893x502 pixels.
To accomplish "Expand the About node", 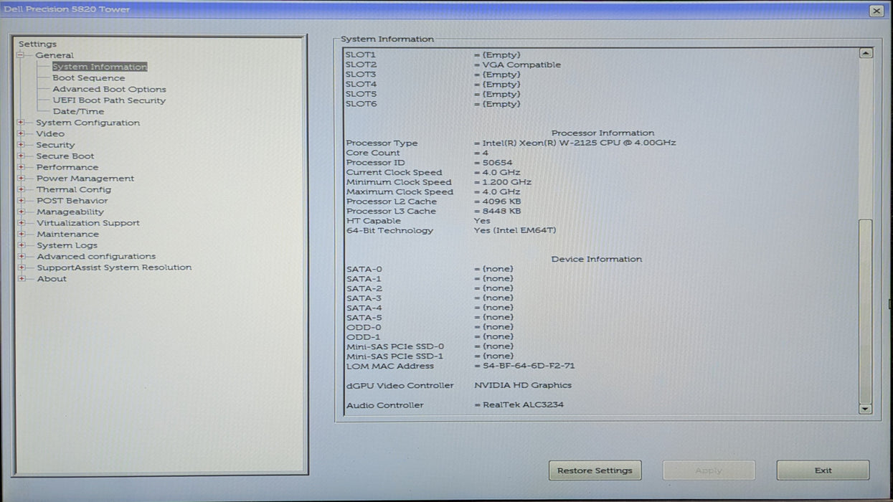I will [21, 278].
